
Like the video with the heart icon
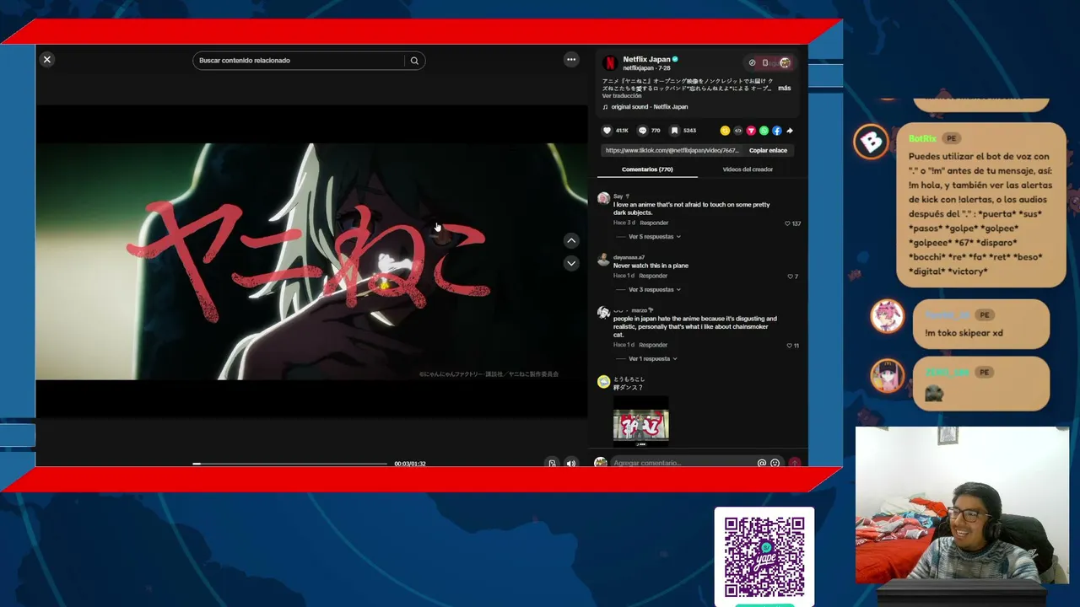click(x=607, y=131)
